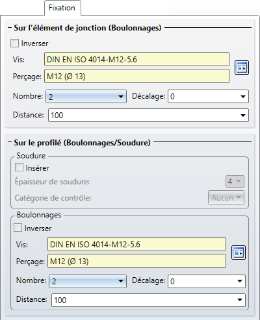This screenshot has width=260, height=320.
Task: Open bolt catalog icon in profile Boulonnages group
Action: 239,252
